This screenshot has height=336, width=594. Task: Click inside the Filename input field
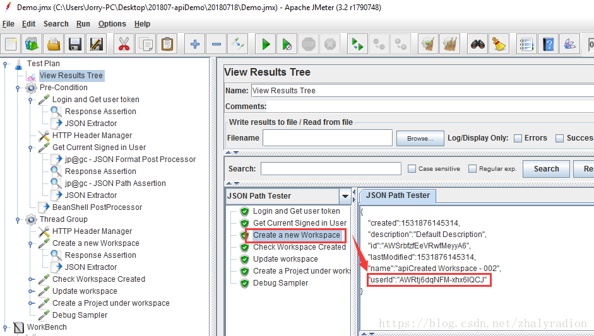pyautogui.click(x=328, y=138)
